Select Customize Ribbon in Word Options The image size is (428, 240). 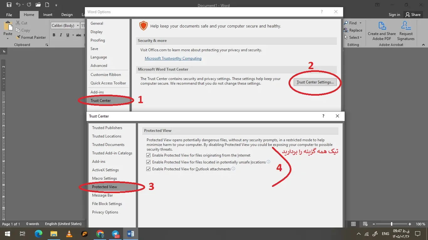[108, 75]
